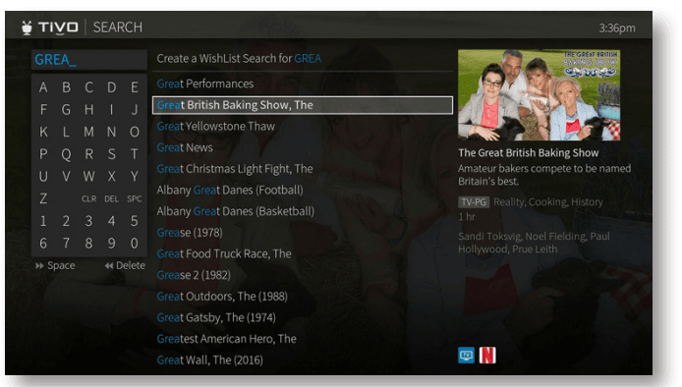Click letter S key
Viewport: 682px width, 387px height.
coord(112,154)
